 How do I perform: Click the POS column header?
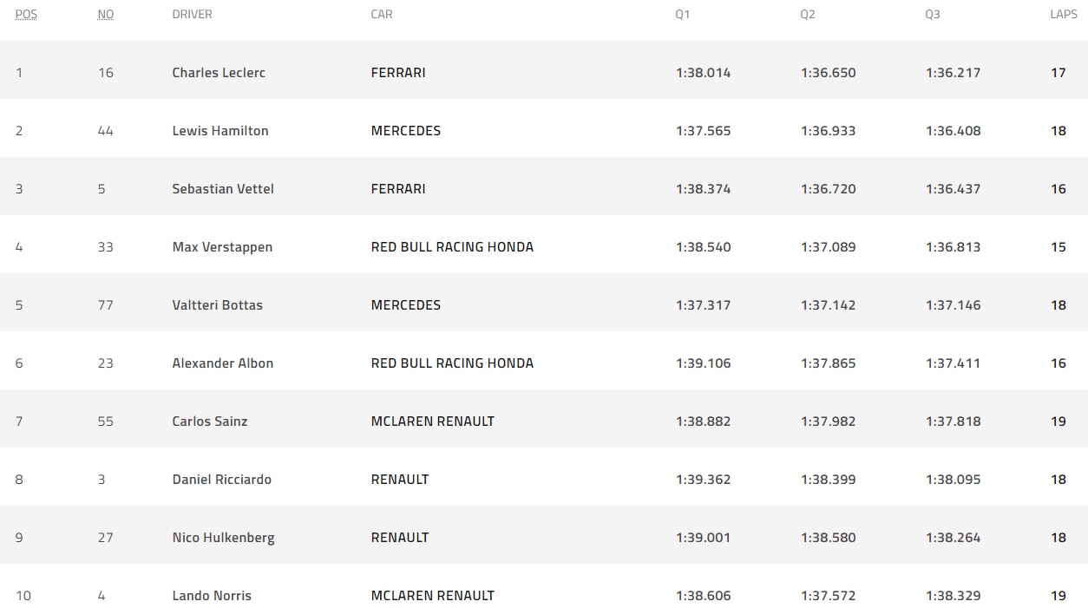click(x=26, y=15)
